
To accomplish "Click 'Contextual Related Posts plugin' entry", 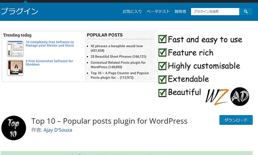I will [118, 65].
